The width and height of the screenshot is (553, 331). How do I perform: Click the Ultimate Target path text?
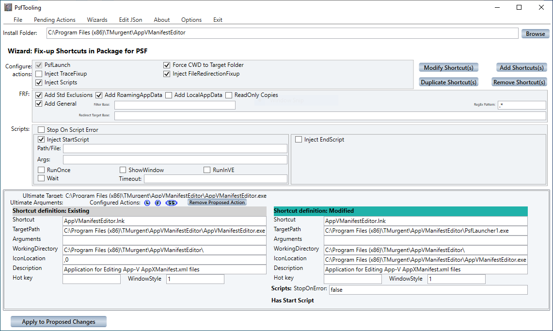(x=166, y=196)
